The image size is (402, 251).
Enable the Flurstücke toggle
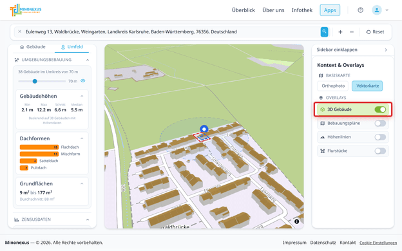click(380, 151)
